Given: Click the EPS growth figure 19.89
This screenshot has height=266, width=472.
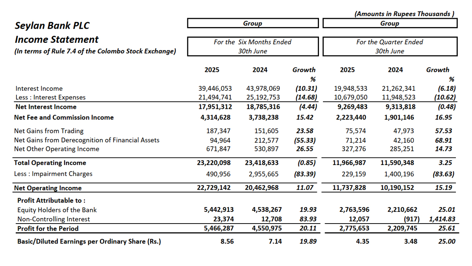Looking at the screenshot, I should point(308,241).
